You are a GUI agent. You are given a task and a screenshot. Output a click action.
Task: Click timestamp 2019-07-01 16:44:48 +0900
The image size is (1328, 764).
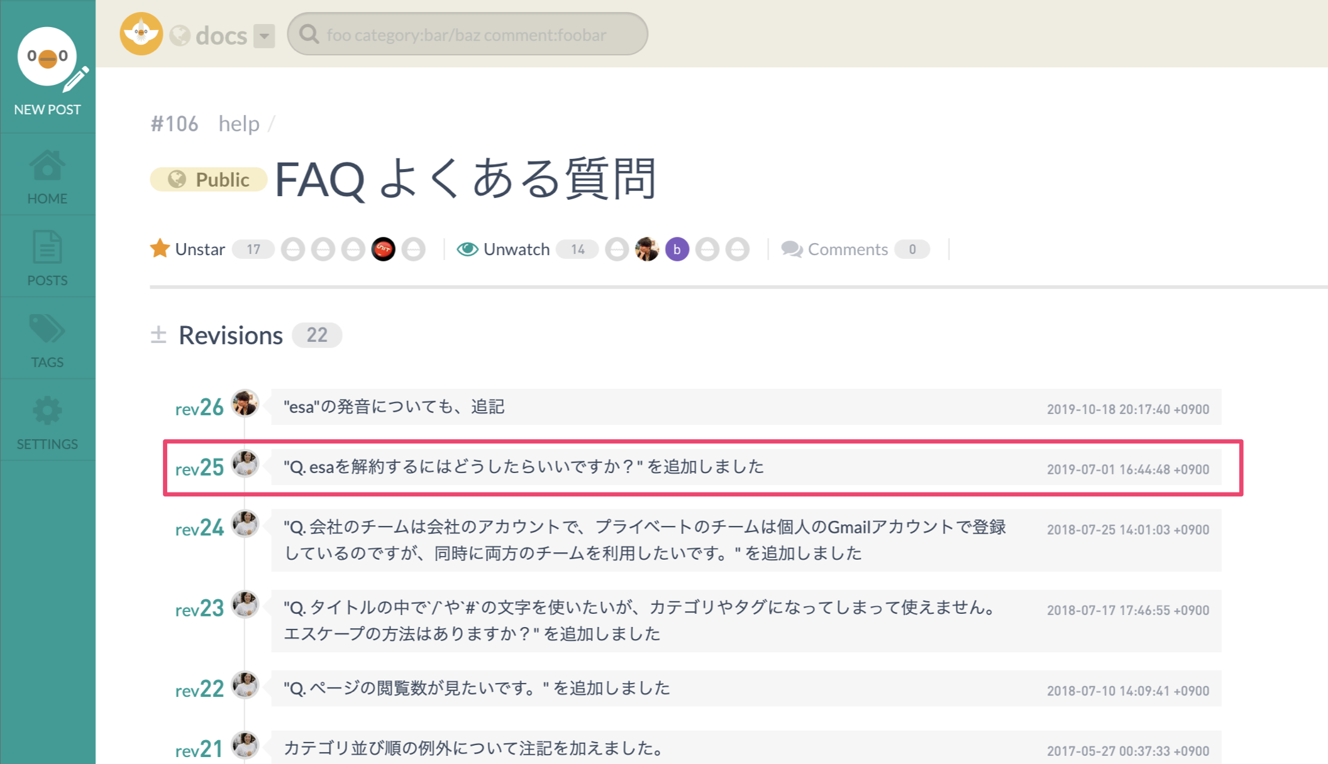coord(1128,469)
